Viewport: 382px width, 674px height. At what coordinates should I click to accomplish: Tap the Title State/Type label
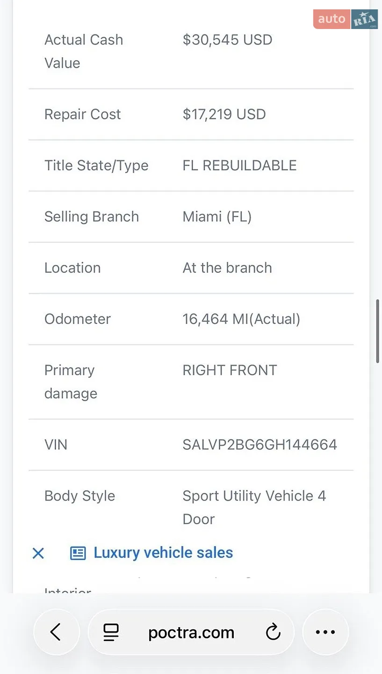click(x=96, y=166)
